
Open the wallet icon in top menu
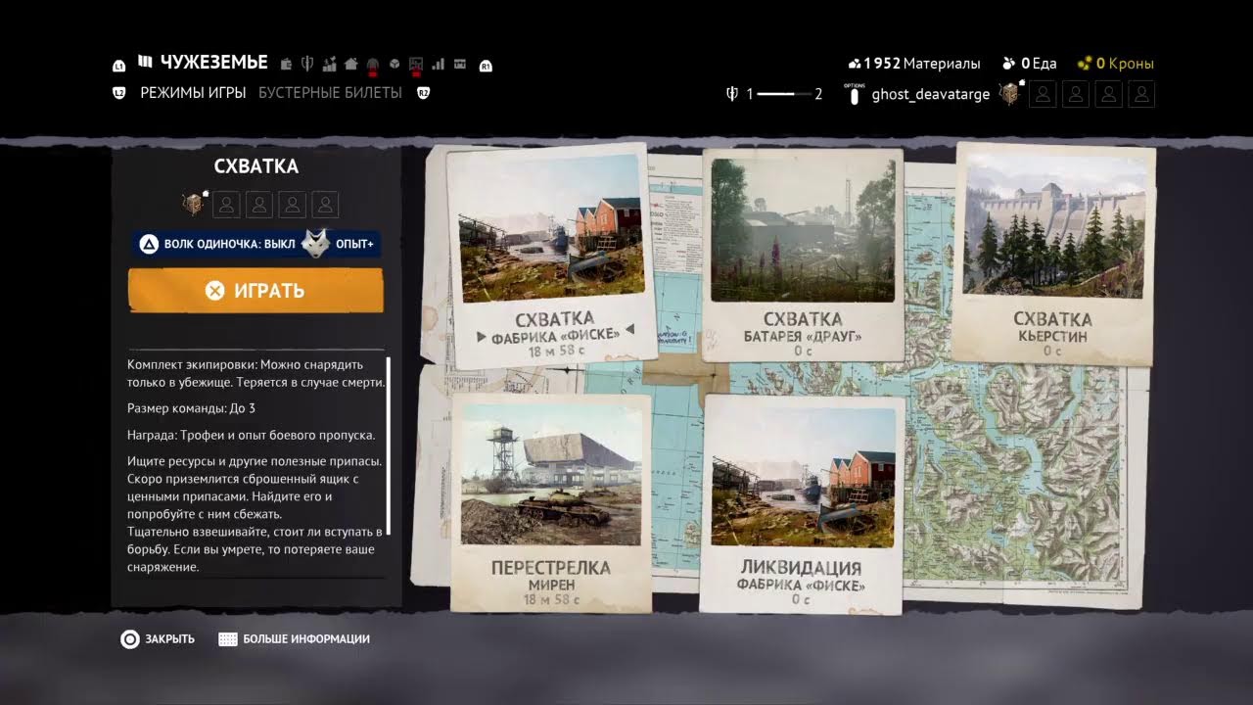coord(286,65)
